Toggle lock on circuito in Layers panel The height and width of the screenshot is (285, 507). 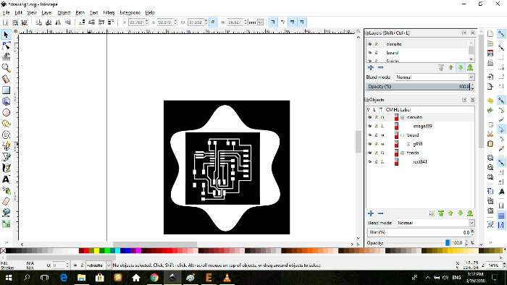(x=377, y=44)
